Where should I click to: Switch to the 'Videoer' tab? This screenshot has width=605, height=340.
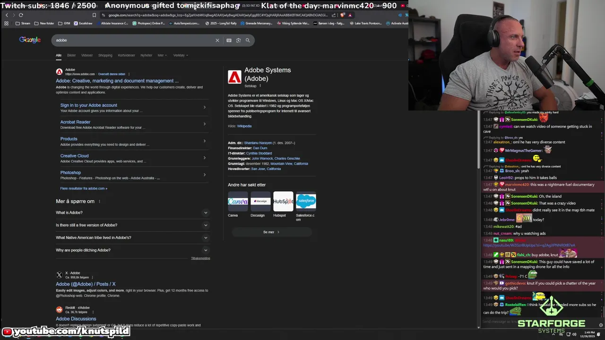coord(87,55)
